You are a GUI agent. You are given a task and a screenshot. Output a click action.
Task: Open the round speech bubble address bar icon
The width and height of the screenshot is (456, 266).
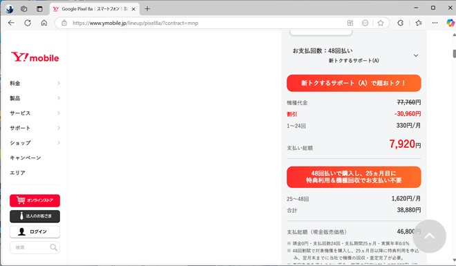pyautogui.click(x=365, y=23)
